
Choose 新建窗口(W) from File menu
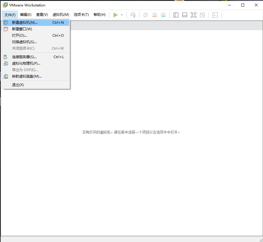click(x=36, y=29)
